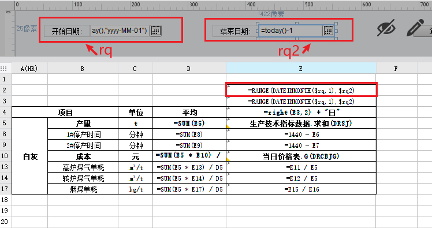
Task: Select the =SUM(E8) cell
Action: pos(189,134)
